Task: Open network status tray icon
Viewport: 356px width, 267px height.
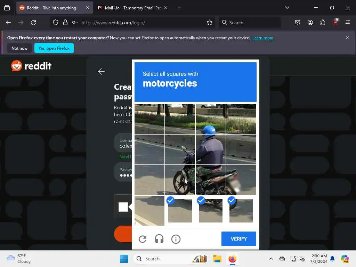Action: (x=293, y=259)
